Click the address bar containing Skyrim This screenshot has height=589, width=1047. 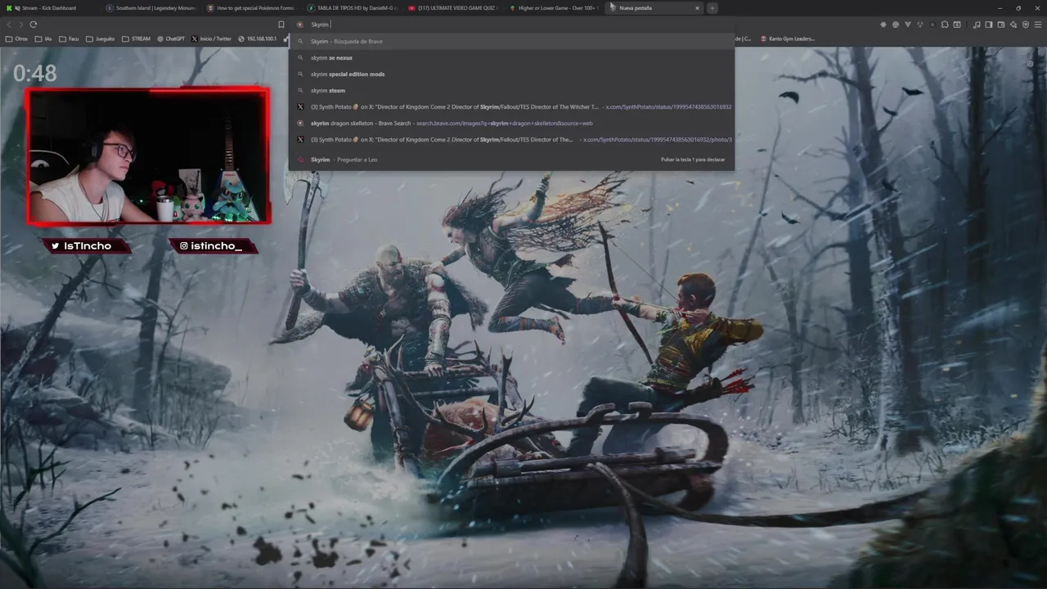(511, 25)
